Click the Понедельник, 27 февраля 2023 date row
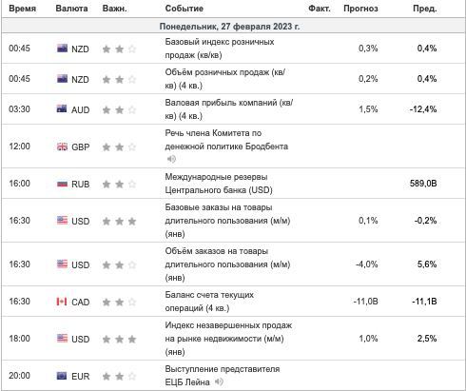 [233, 26]
